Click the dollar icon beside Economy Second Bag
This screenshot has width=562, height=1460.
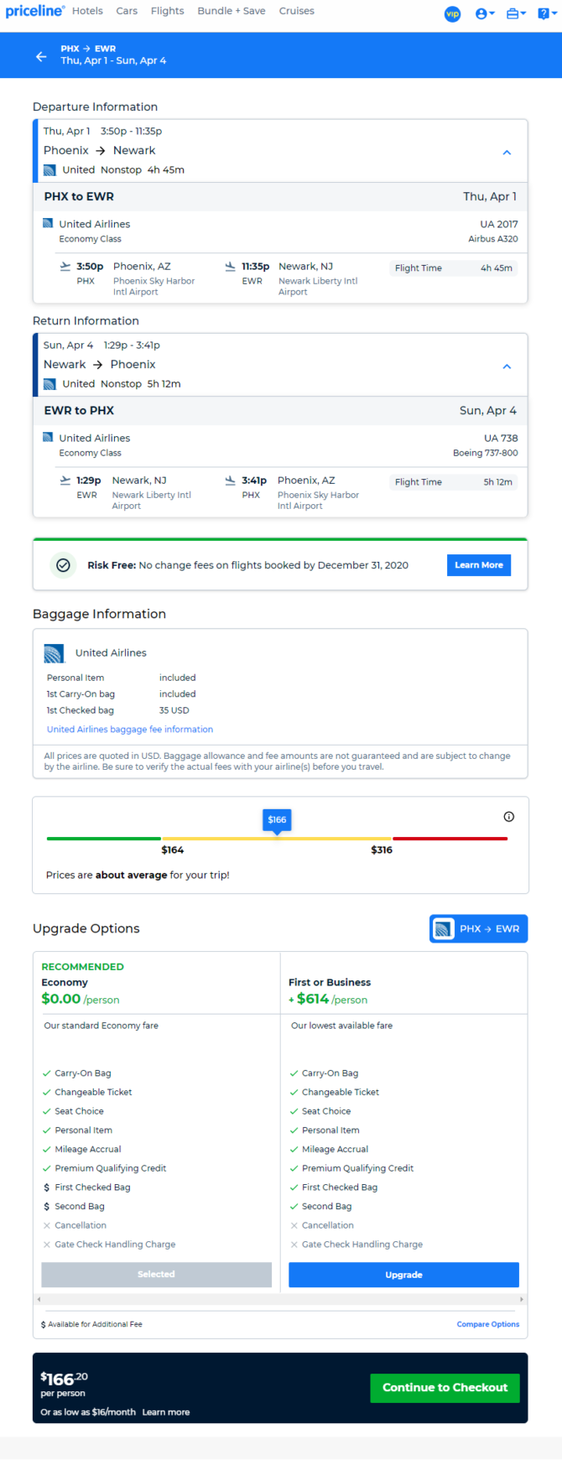click(47, 1207)
